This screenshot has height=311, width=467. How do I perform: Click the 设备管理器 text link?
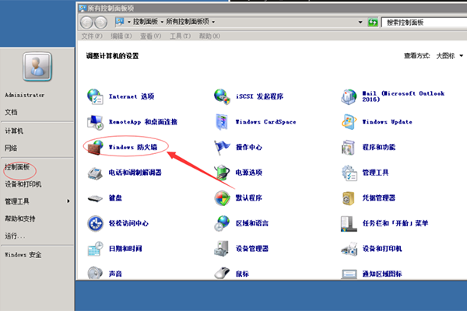click(252, 249)
